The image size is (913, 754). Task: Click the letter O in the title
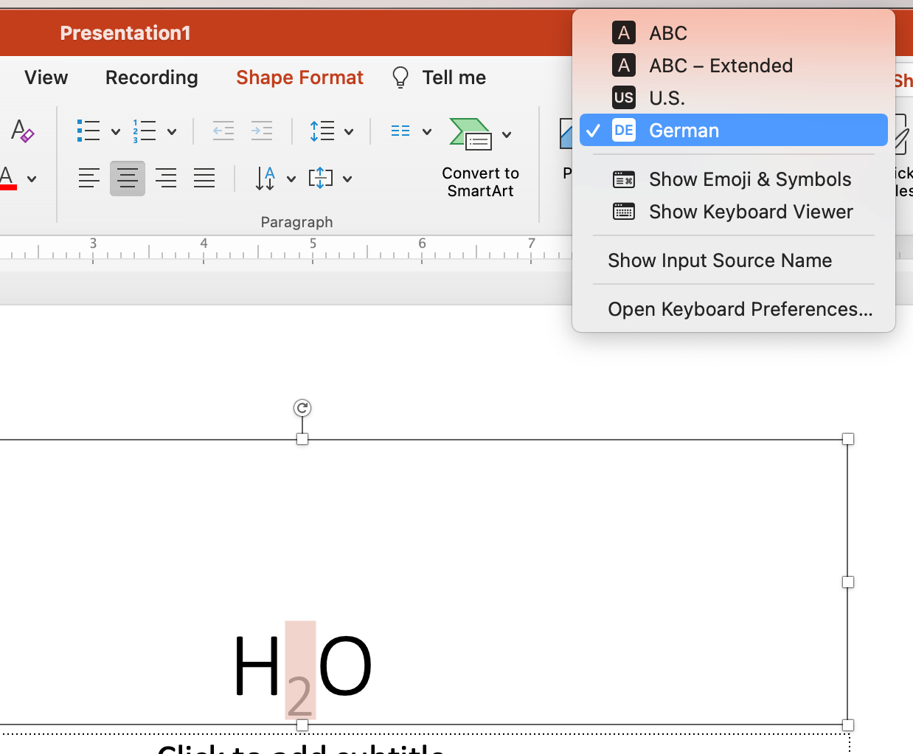(x=345, y=666)
